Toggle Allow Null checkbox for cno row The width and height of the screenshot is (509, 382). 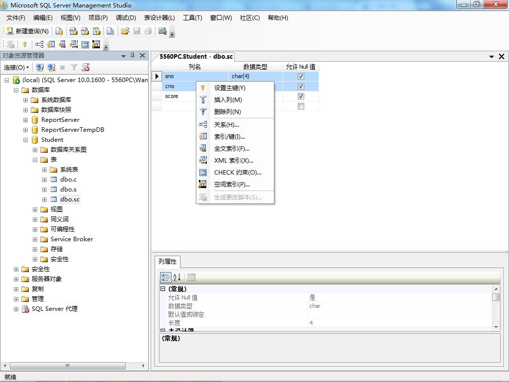click(x=301, y=87)
